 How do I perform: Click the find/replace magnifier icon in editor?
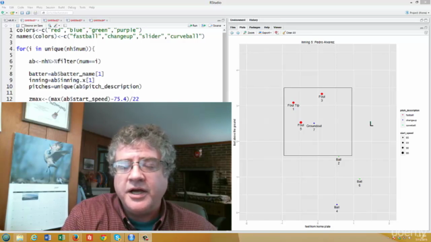tap(50, 26)
